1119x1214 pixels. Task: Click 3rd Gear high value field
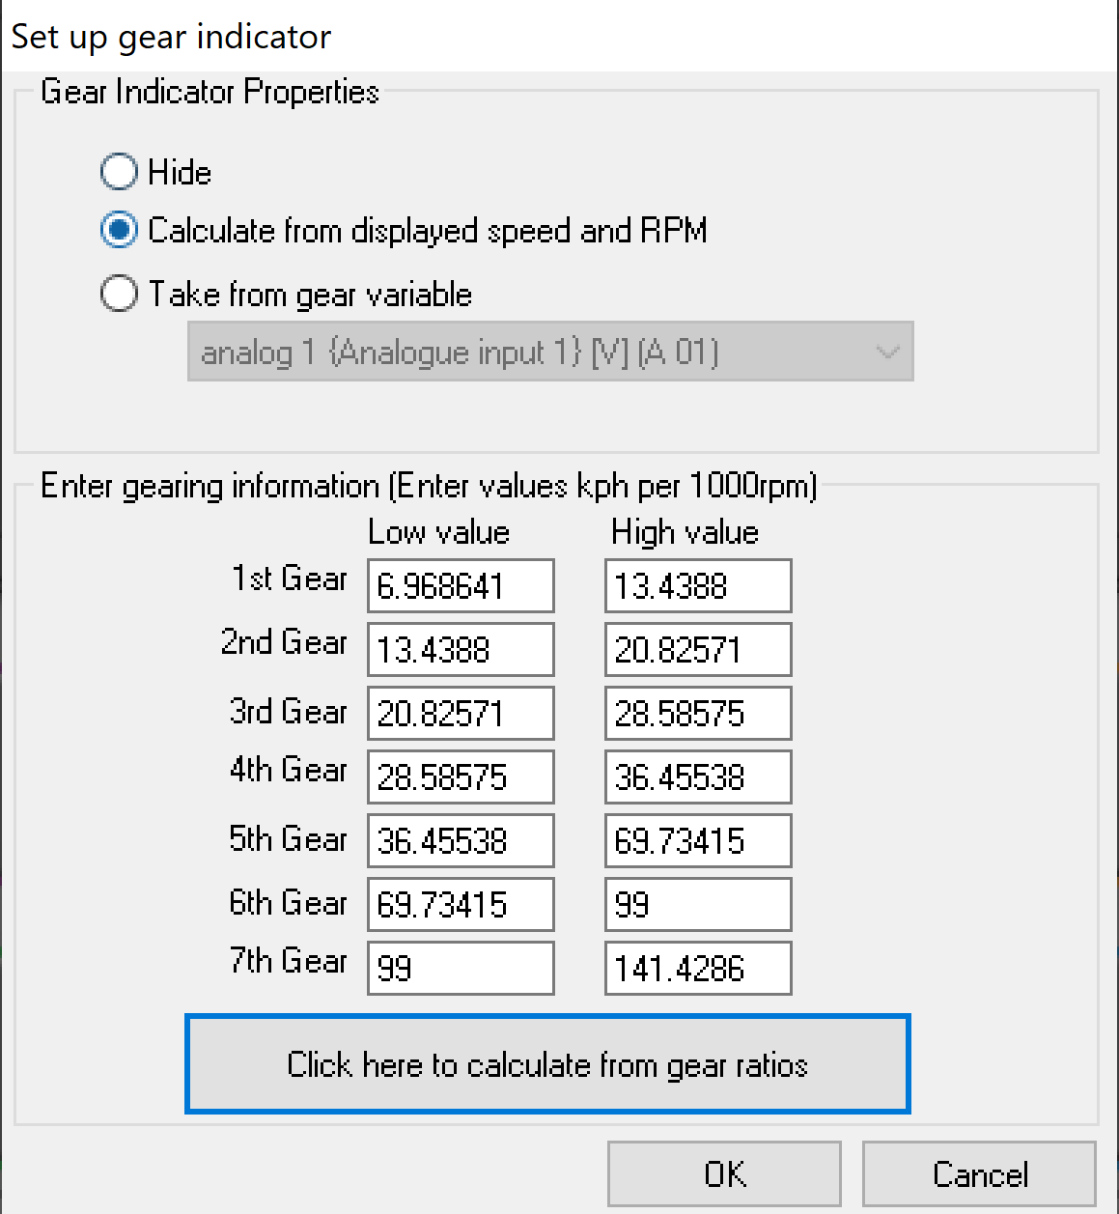tap(698, 713)
